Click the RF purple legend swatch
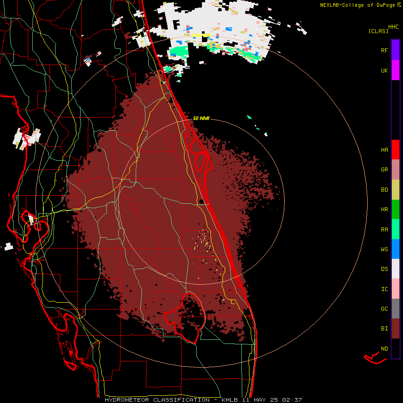The width and height of the screenshot is (403, 403). coord(395,50)
